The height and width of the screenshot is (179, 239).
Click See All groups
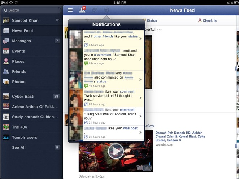31,147
